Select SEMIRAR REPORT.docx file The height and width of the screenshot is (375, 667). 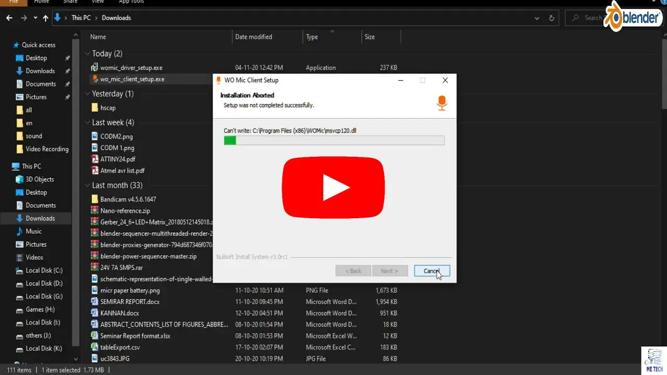tap(130, 302)
